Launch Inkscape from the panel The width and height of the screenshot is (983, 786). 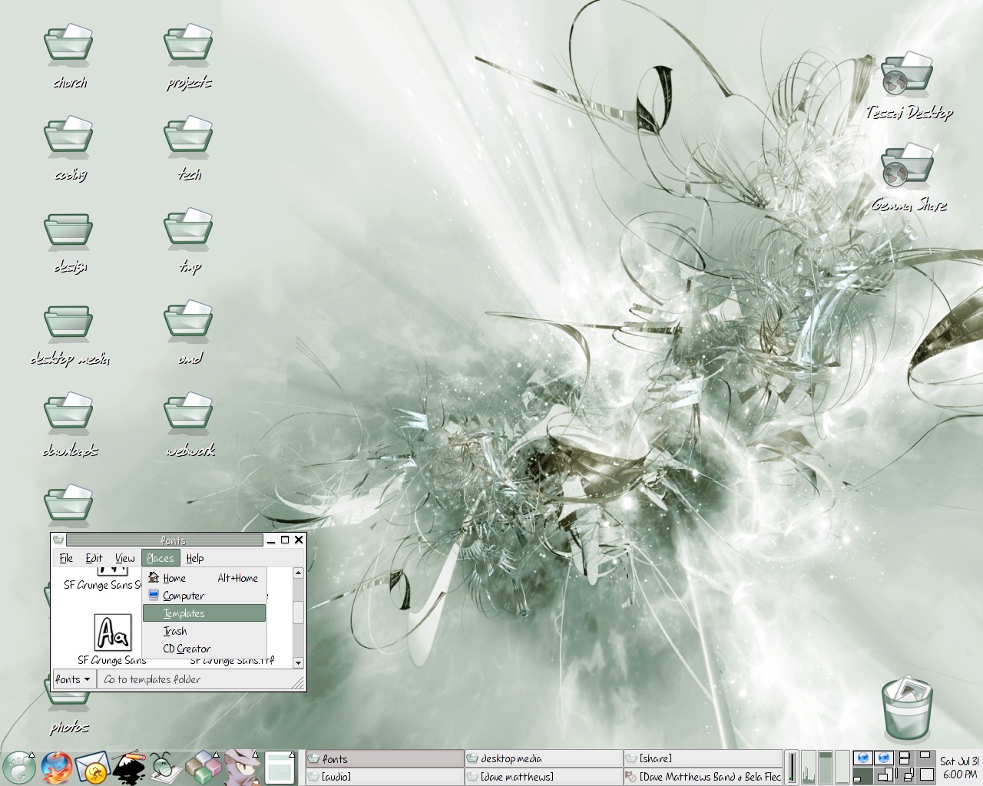click(127, 767)
